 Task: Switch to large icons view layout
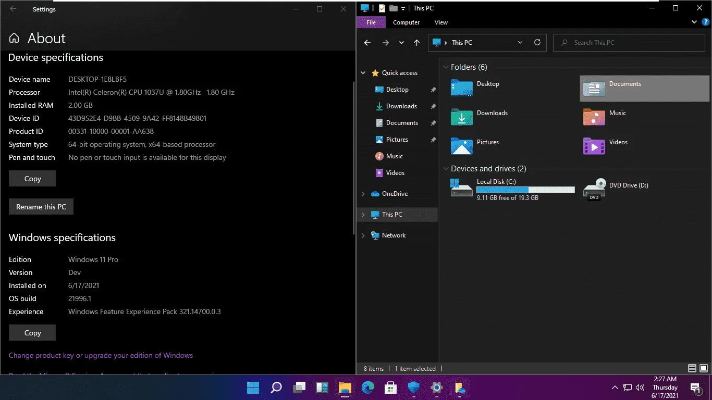(703, 368)
